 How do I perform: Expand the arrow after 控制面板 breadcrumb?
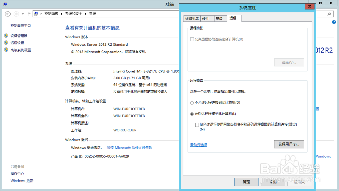coord(62,14)
